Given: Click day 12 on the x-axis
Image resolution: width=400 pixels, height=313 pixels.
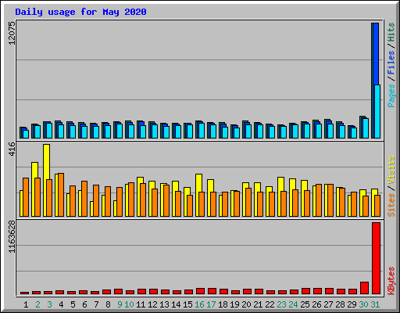Looking at the screenshot, I should click(x=152, y=304).
